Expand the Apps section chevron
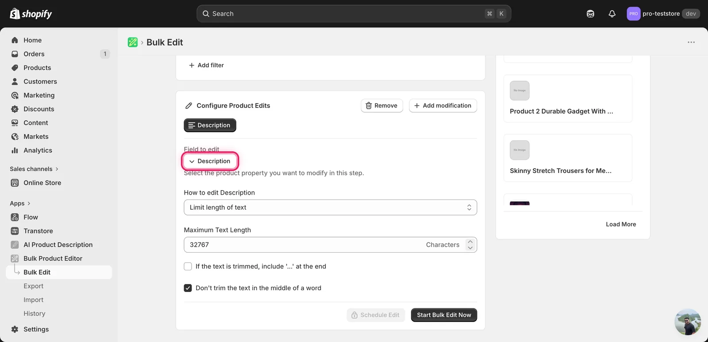This screenshot has width=708, height=342. [x=29, y=204]
